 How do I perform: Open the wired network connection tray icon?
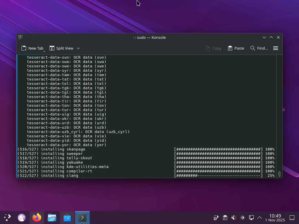click(x=251, y=218)
